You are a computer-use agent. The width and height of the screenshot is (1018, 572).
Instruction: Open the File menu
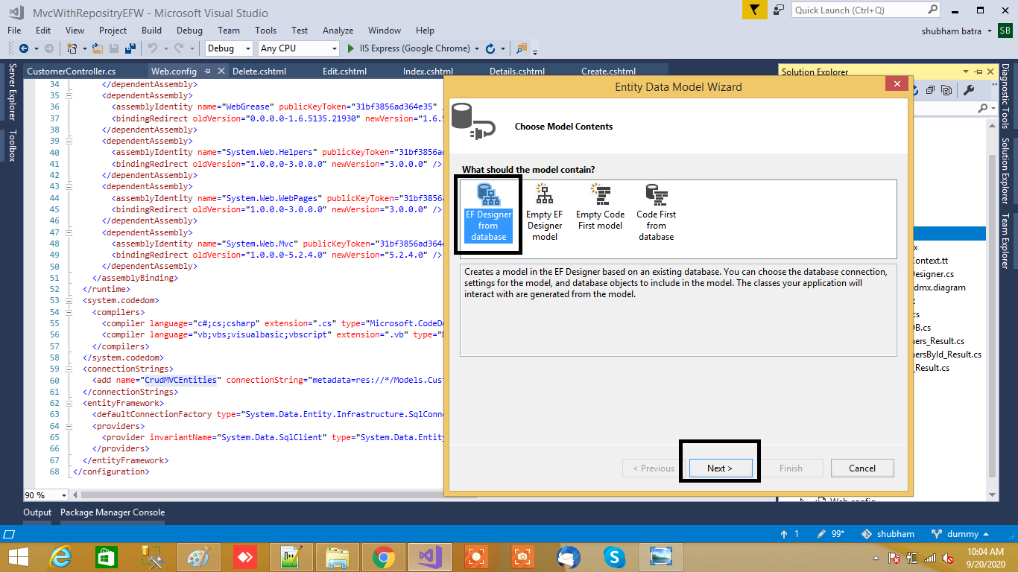point(14,31)
